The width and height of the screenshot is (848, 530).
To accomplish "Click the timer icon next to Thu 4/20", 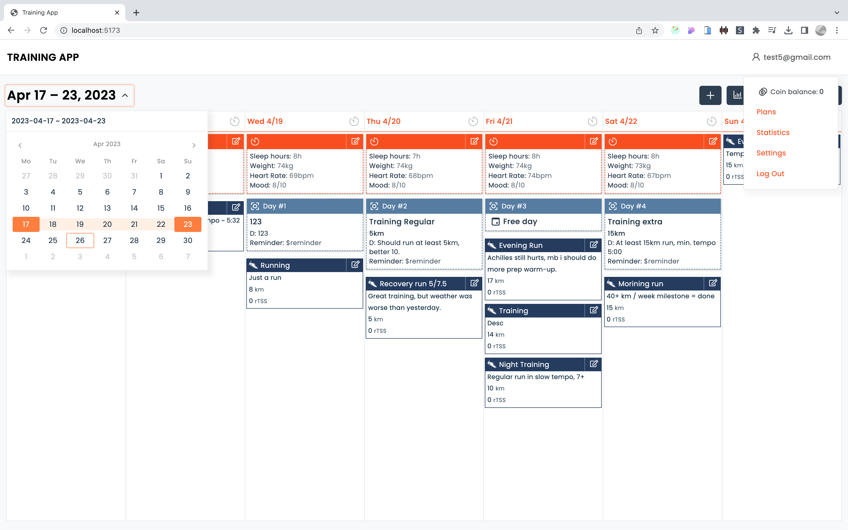I will point(473,121).
